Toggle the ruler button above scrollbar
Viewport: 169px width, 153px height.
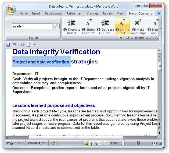(x=160, y=52)
